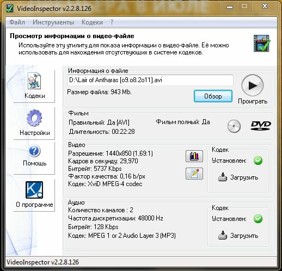
Task: Click the Обзор browse button
Action: point(213,96)
